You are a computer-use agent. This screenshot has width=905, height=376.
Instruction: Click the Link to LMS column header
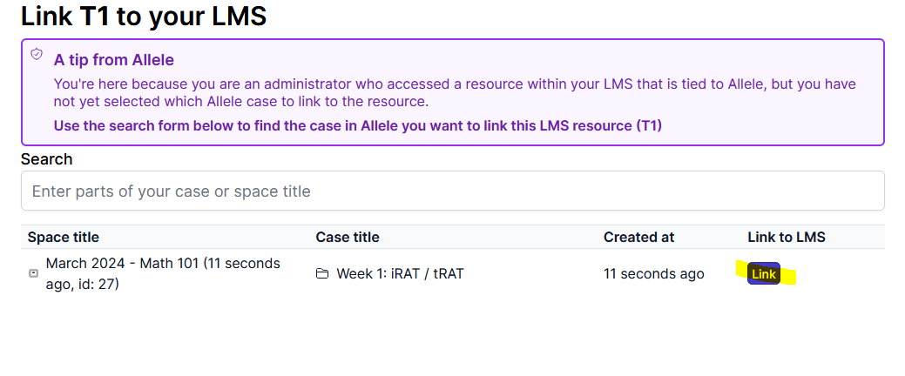[x=786, y=237]
